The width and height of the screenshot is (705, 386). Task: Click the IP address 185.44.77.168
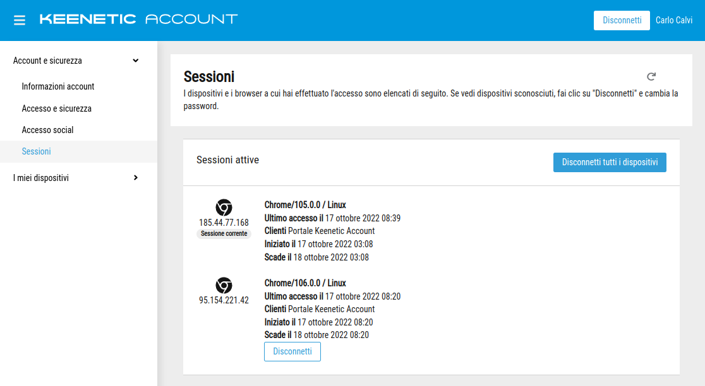pos(224,223)
